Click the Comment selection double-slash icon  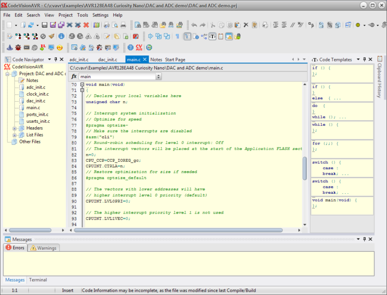click(x=292, y=25)
